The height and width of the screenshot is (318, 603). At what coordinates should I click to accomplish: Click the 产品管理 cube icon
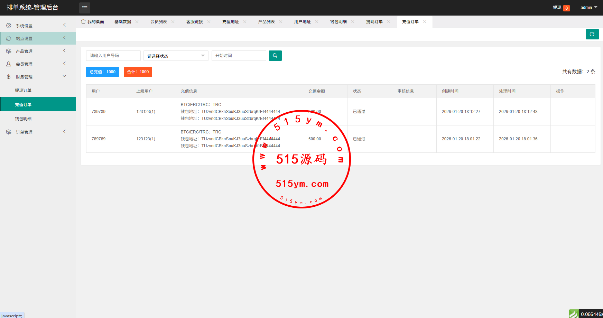coord(9,51)
